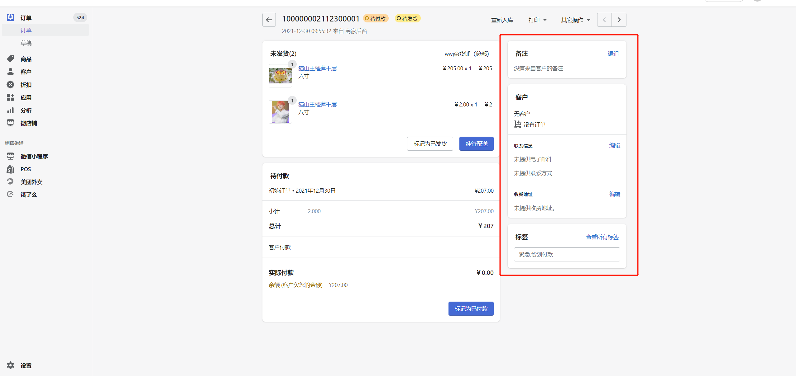The image size is (796, 376).
Task: Expand the 其它操作 dropdown menu
Action: tap(575, 20)
